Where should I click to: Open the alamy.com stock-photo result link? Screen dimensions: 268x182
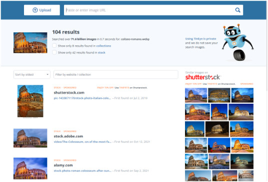pyautogui.click(x=82, y=171)
